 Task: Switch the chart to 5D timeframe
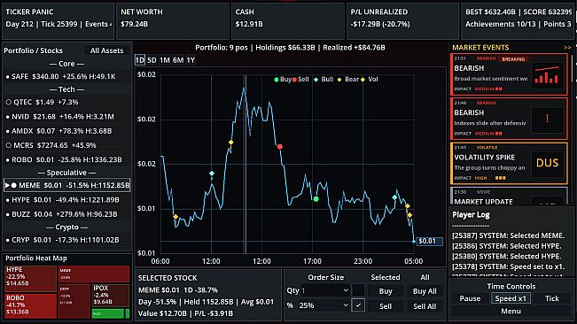click(x=152, y=60)
